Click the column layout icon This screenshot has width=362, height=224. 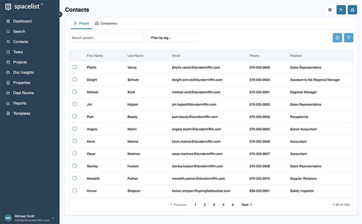[337, 37]
